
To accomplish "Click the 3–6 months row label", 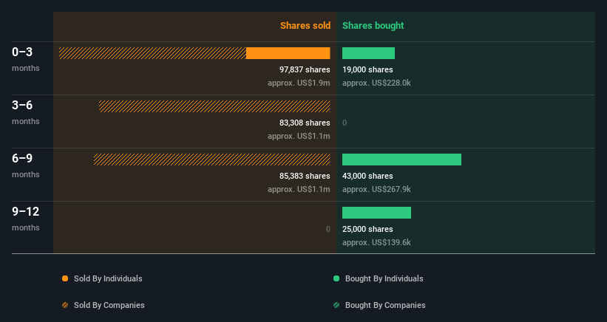I will (26, 112).
